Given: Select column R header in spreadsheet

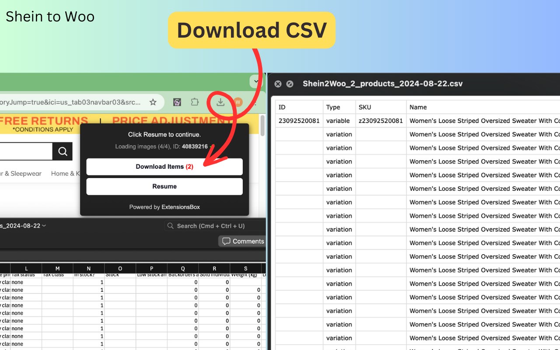Looking at the screenshot, I should (x=214, y=268).
